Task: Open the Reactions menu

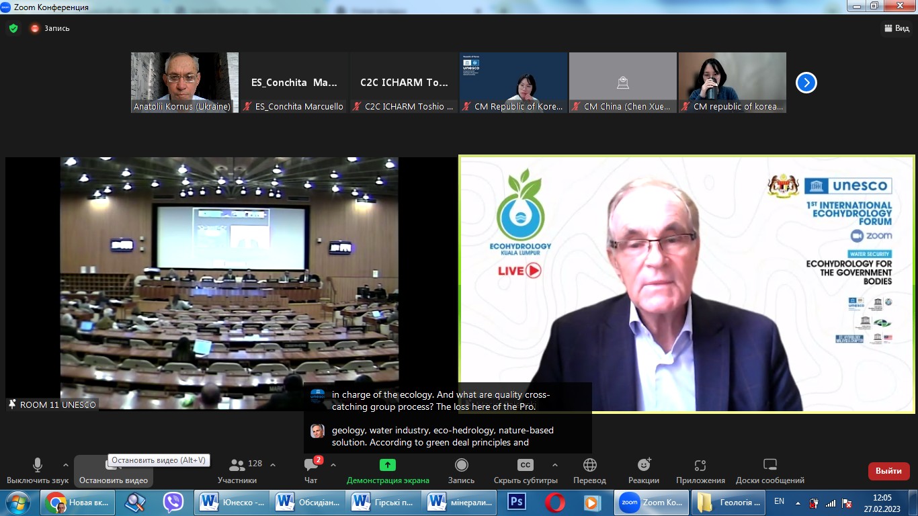Action: [644, 466]
